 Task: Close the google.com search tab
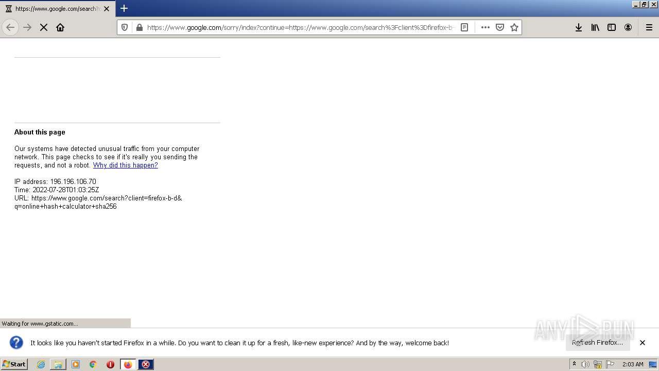tap(107, 9)
